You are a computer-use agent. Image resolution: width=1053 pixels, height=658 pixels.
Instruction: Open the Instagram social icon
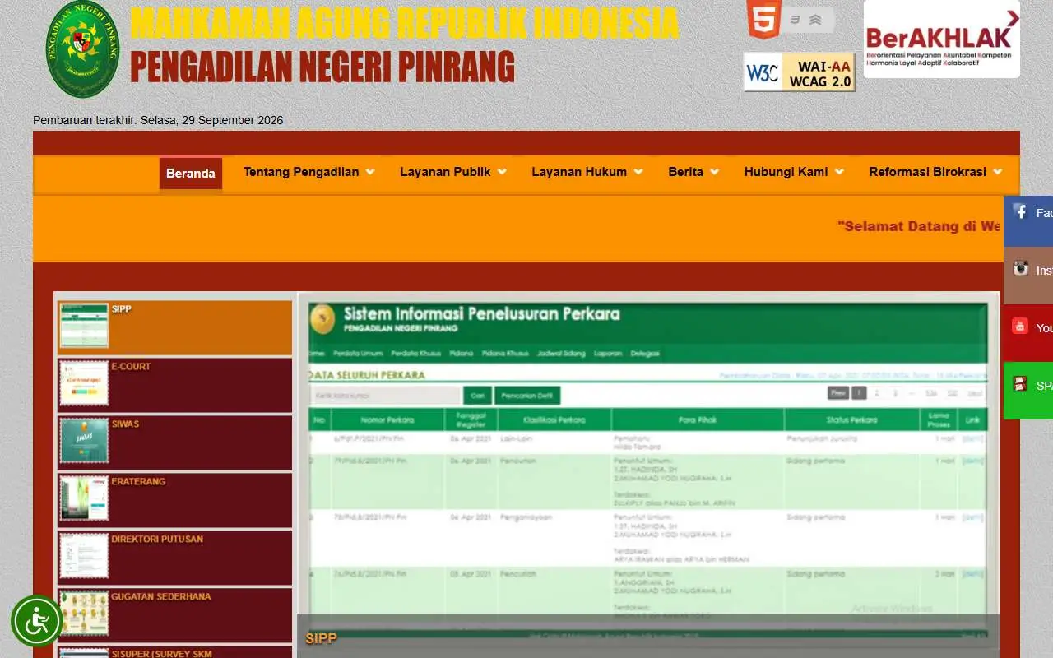[x=1021, y=268]
